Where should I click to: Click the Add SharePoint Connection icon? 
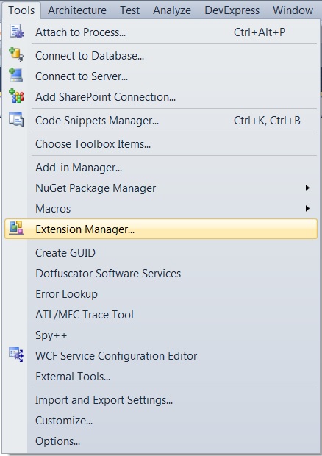(16, 96)
